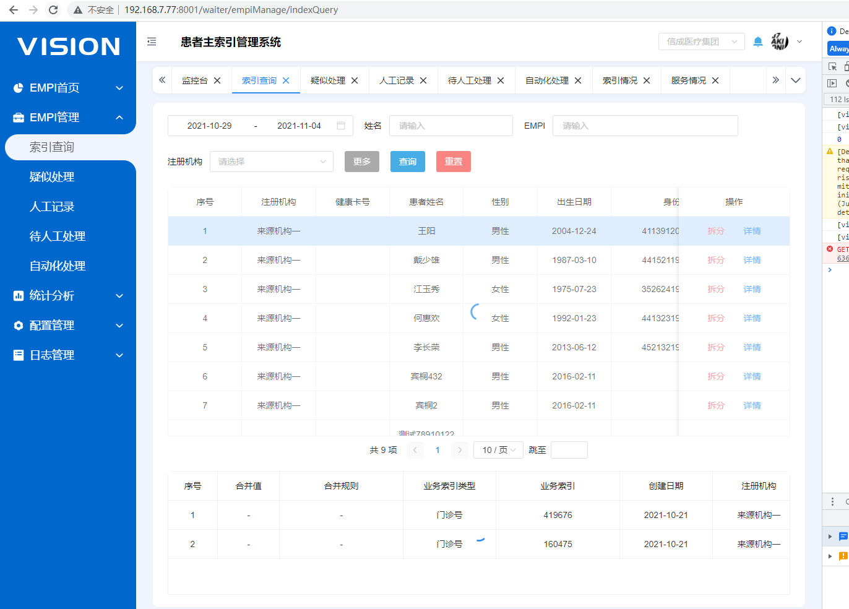Select page 1 in pagination

click(437, 450)
